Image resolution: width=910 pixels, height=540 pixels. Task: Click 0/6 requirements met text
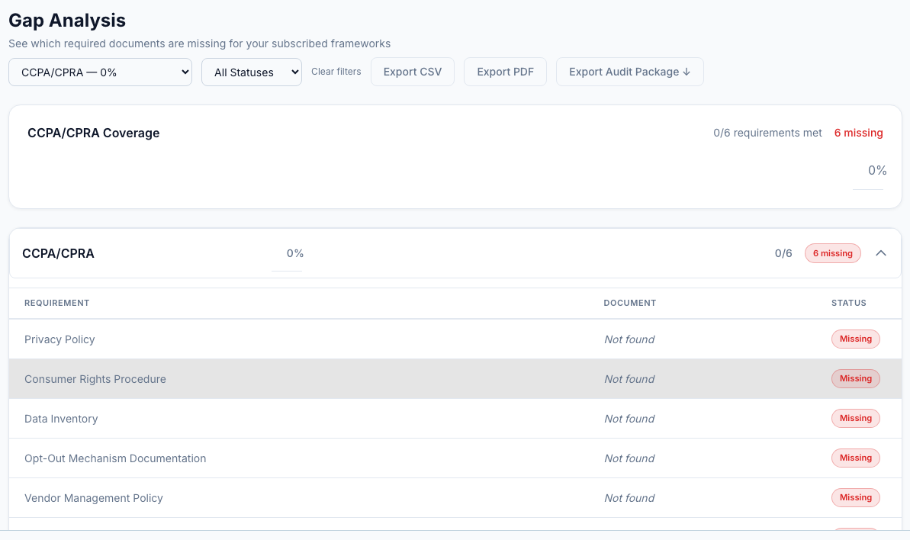[767, 133]
